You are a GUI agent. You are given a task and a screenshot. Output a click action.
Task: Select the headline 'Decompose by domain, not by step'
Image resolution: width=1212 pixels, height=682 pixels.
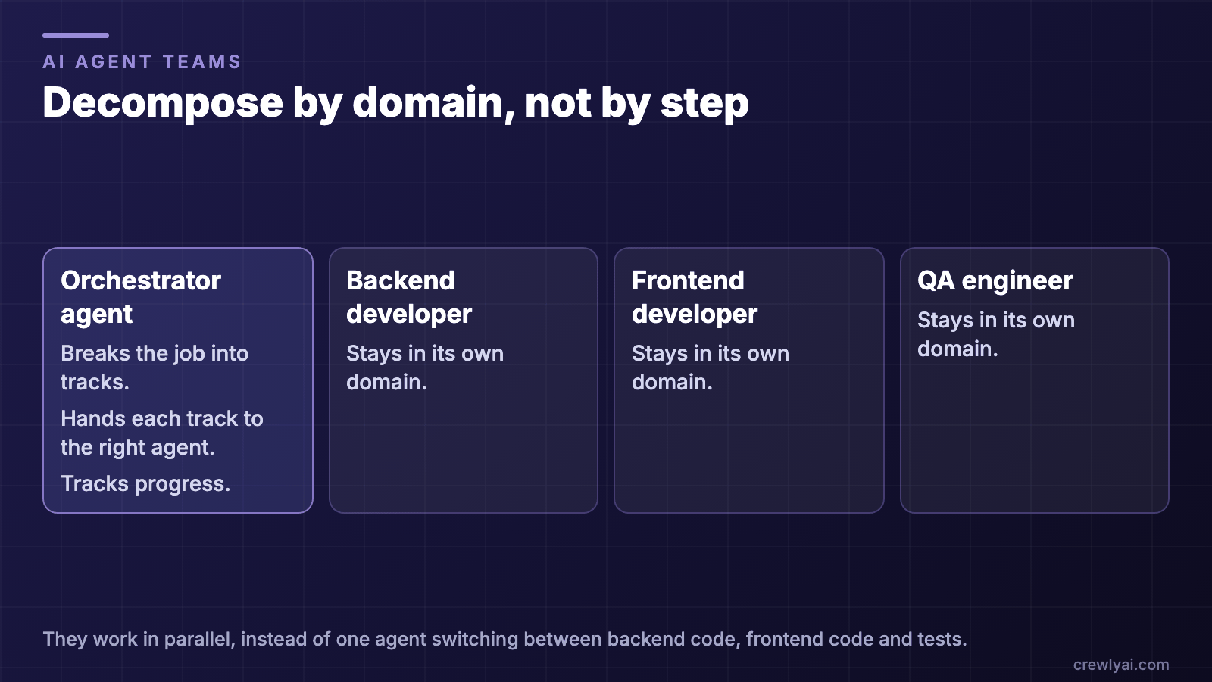coord(395,103)
